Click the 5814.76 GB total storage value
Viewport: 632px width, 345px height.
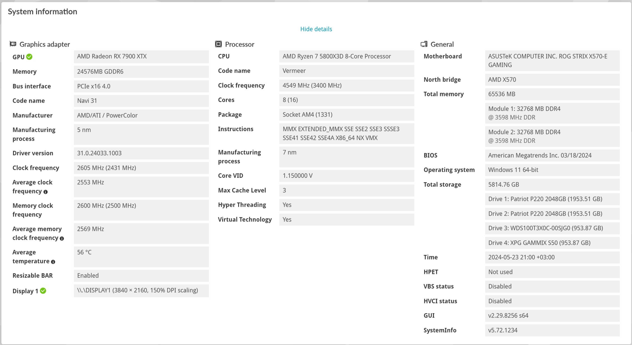point(552,185)
